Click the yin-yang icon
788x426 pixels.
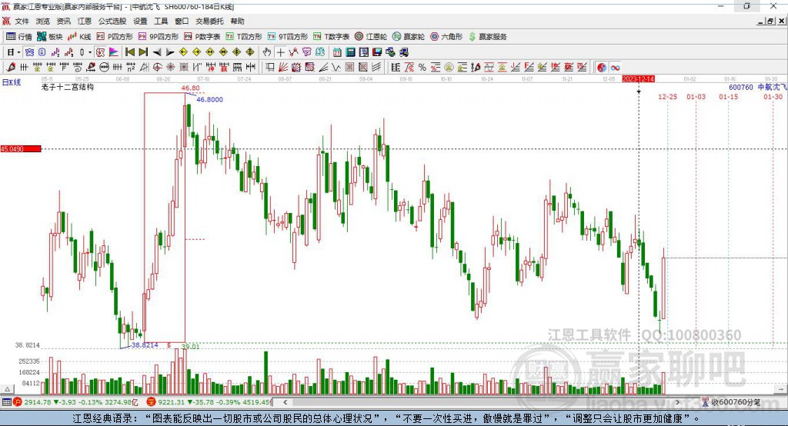(602, 68)
